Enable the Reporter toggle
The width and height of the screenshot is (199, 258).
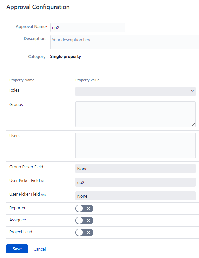tap(84, 209)
